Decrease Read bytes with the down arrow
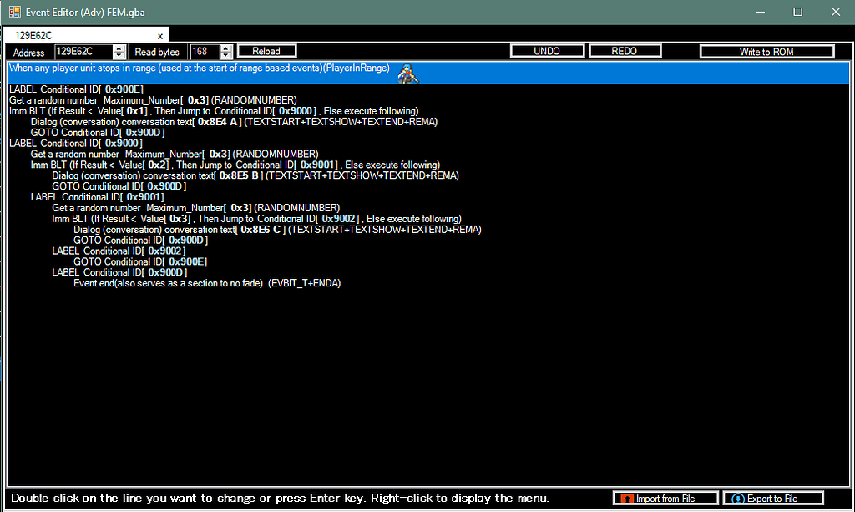The height and width of the screenshot is (512, 855). click(225, 55)
